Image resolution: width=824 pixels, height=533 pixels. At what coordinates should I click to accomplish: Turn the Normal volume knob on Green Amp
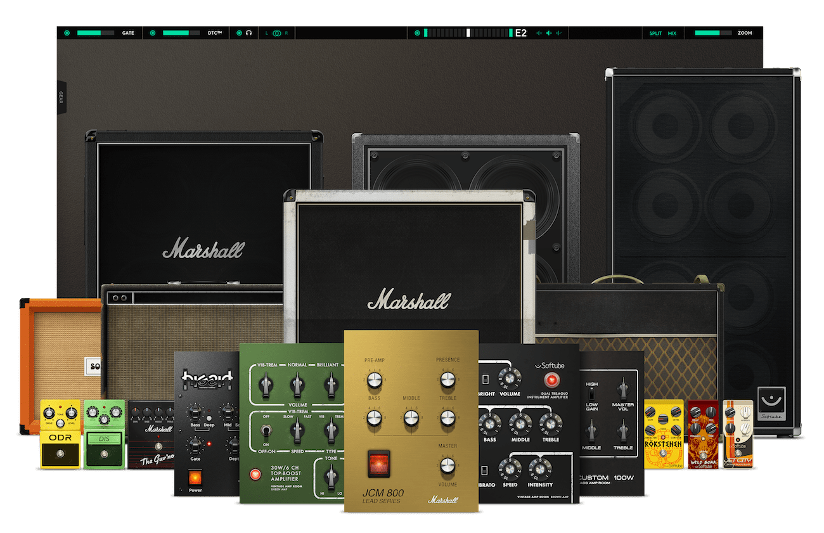297,384
